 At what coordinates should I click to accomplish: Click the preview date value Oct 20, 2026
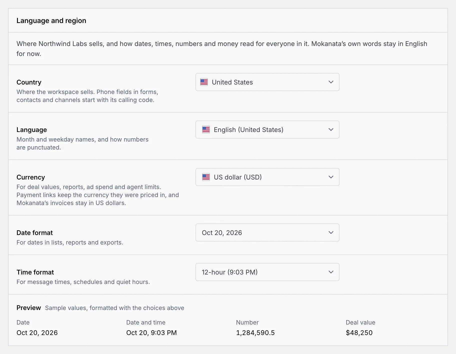pyautogui.click(x=37, y=333)
